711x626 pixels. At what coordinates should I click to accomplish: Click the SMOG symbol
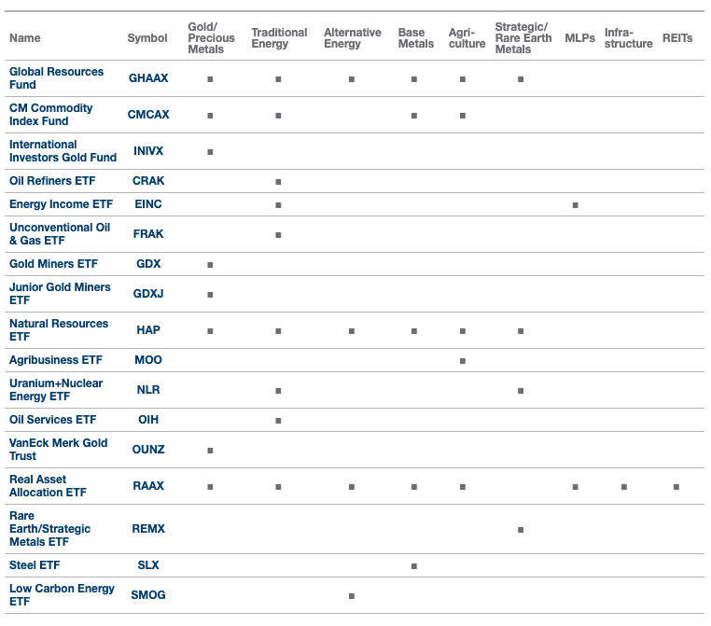[x=148, y=595]
